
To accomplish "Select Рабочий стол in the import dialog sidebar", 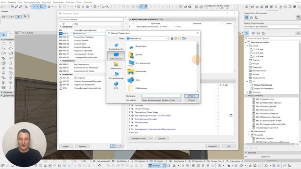I will (116, 56).
